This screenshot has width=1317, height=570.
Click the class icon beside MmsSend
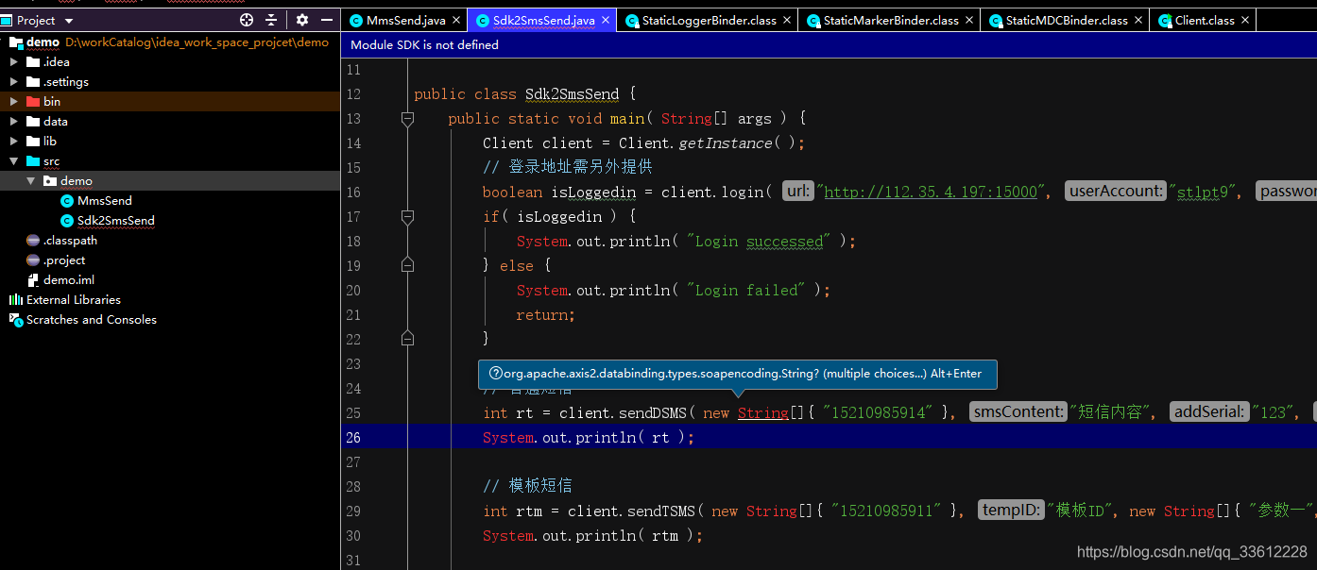(65, 200)
